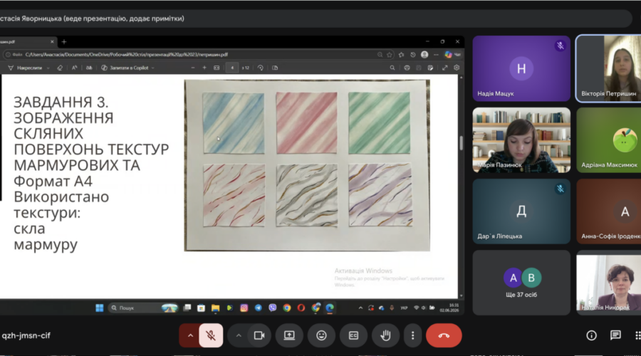Print the PDF document
The image size is (641, 356).
[407, 68]
